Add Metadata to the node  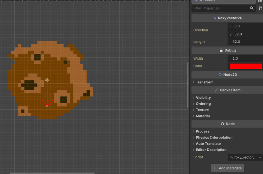pyautogui.click(x=227, y=168)
